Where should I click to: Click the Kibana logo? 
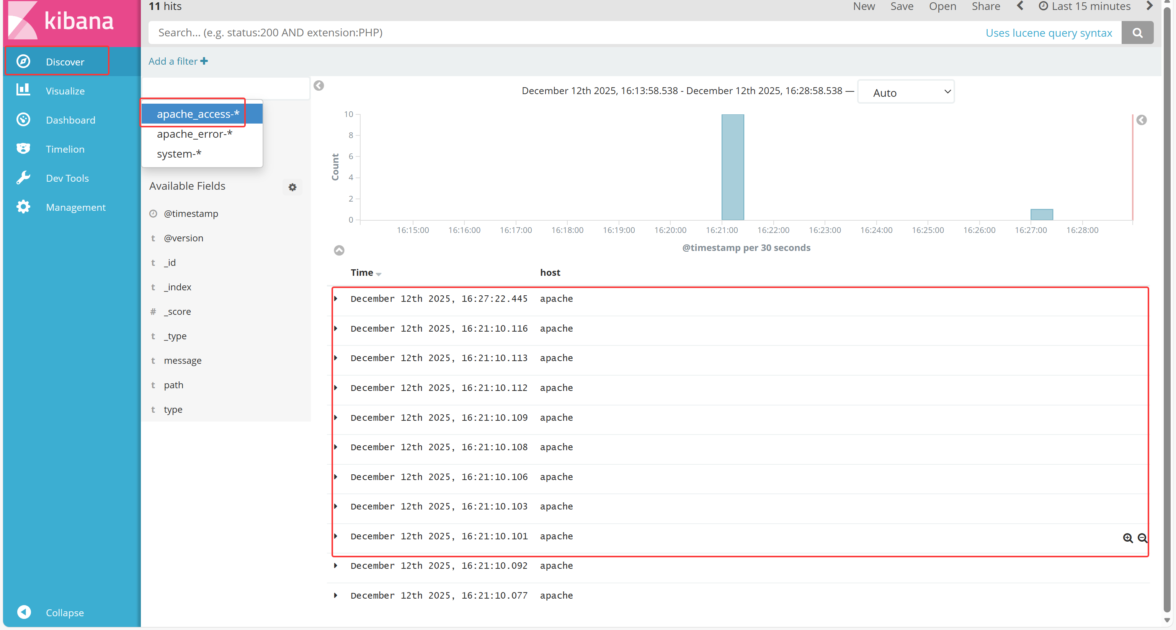click(61, 21)
